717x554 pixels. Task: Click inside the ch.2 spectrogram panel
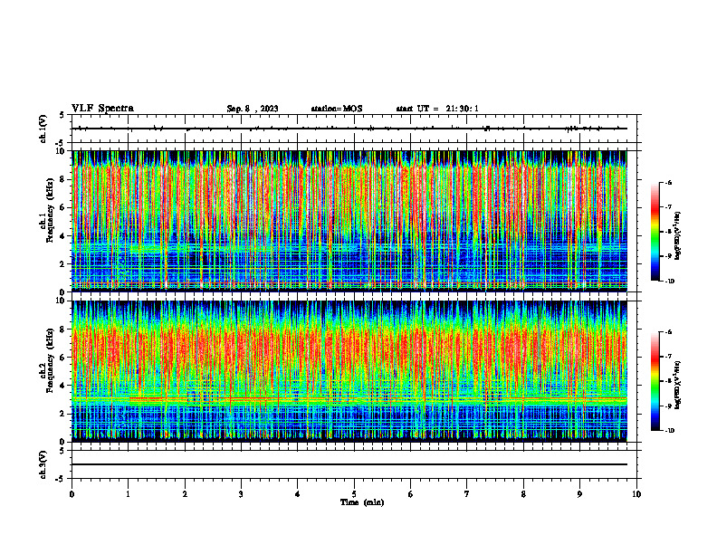(x=349, y=371)
